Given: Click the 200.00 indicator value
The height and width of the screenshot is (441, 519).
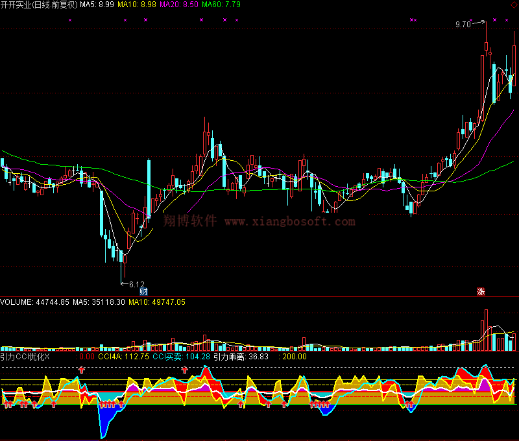Looking at the screenshot, I should (295, 357).
